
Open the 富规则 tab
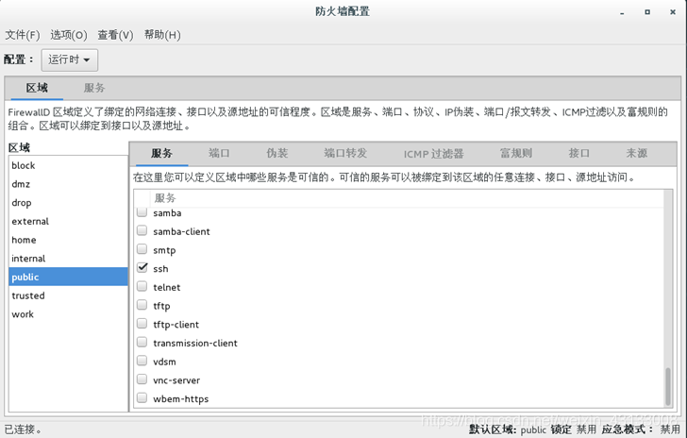516,154
